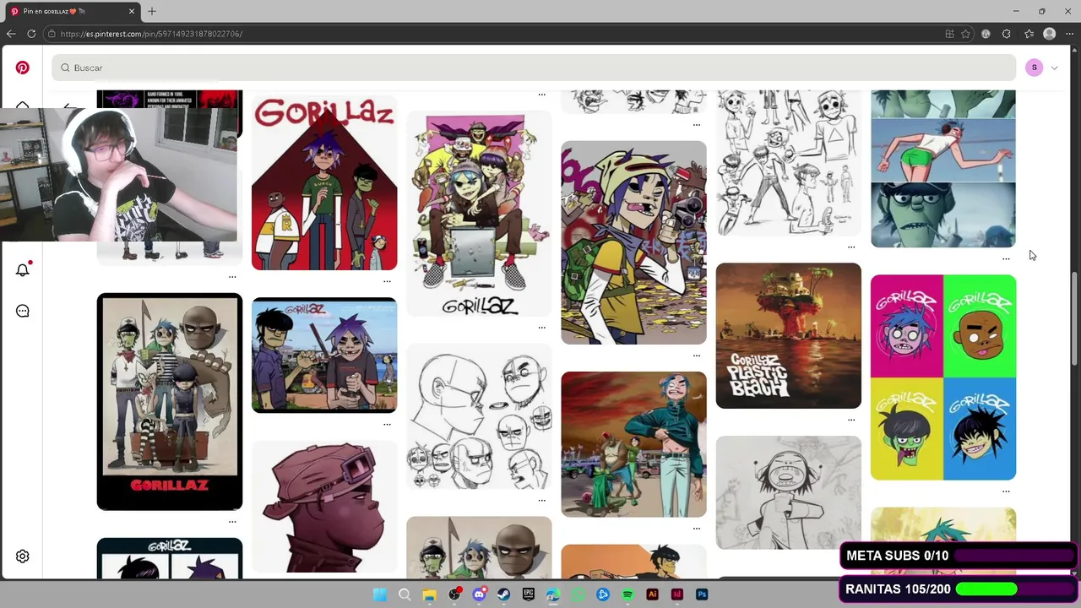Open options for Plastic Beach pin
Viewport: 1081px width, 608px height.
[851, 420]
